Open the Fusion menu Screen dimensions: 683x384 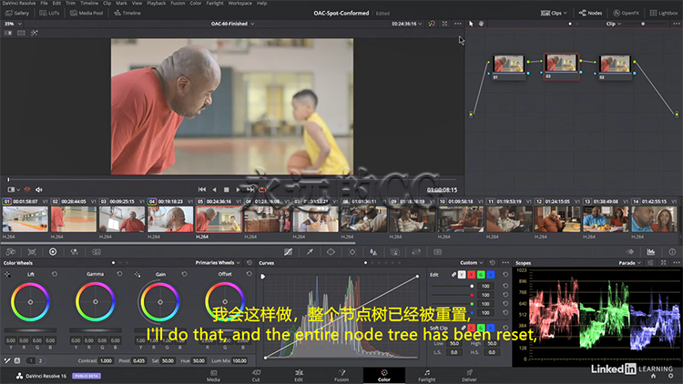tap(178, 3)
